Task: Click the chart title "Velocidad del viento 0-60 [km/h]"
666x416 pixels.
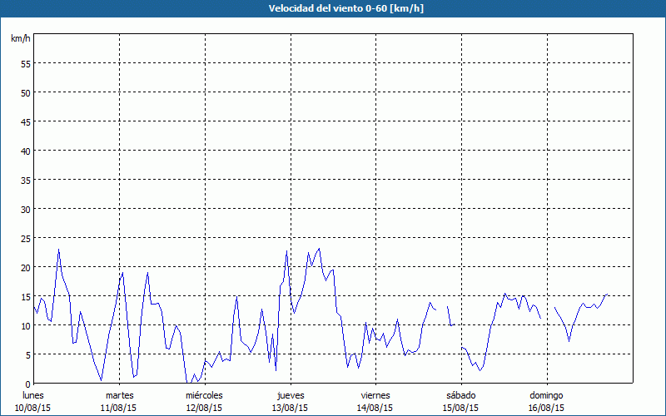Action: point(332,9)
